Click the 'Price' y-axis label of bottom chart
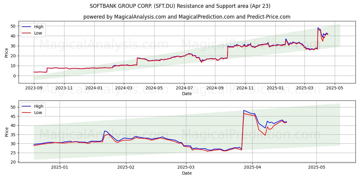 [7, 132]
